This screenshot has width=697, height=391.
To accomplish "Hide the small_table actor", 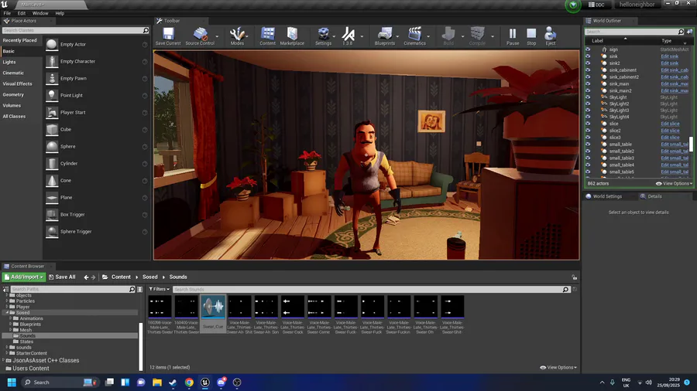I will pyautogui.click(x=588, y=144).
